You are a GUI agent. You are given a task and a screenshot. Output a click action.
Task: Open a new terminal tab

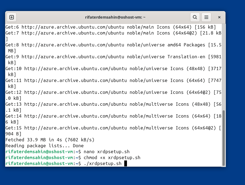tap(12, 17)
